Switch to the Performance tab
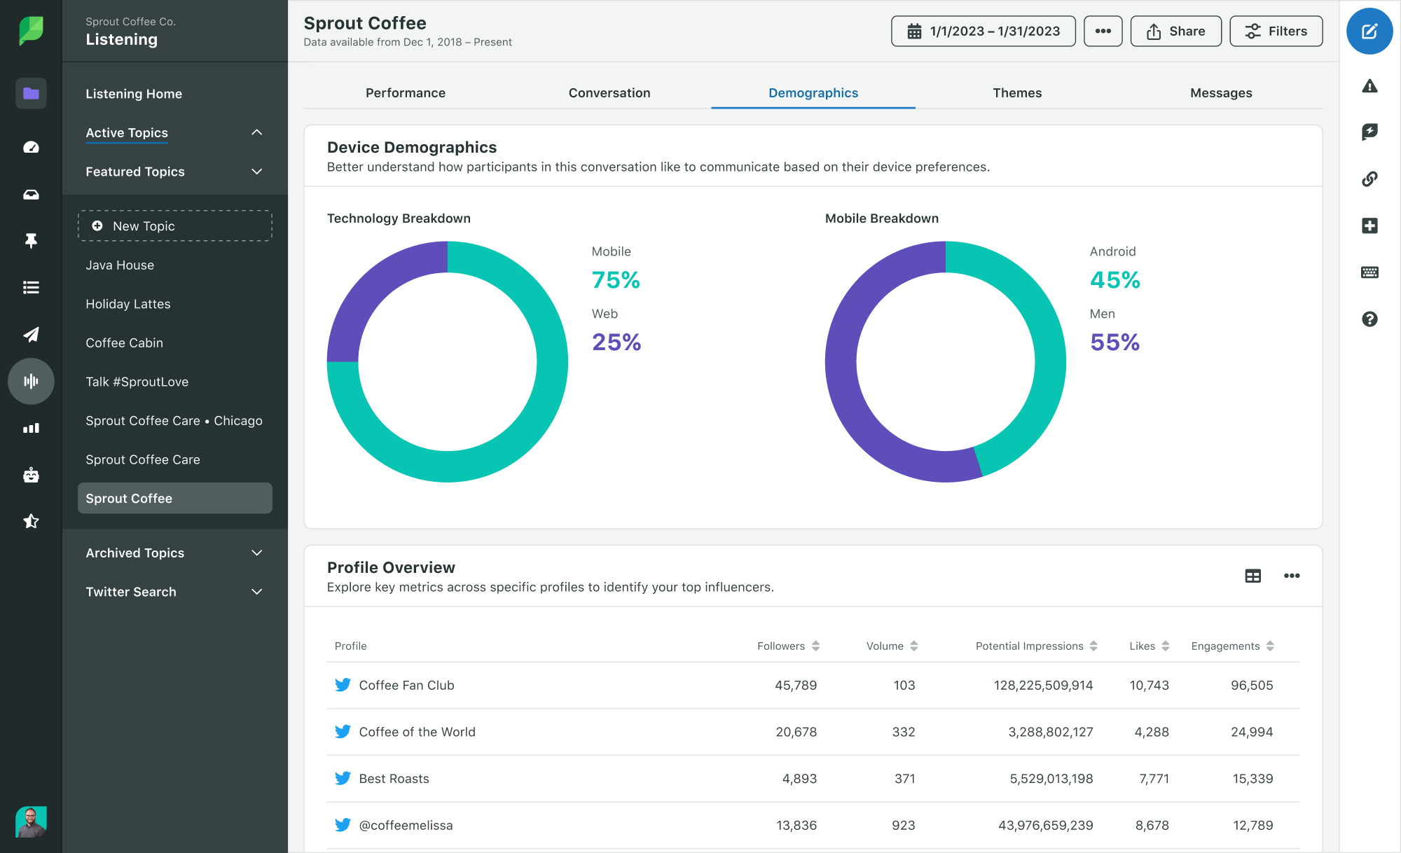The width and height of the screenshot is (1401, 853). [406, 93]
